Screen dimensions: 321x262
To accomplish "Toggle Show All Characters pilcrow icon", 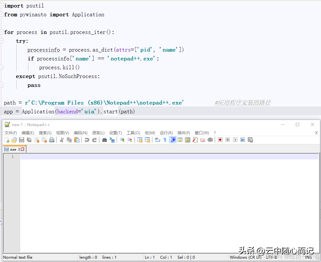I will (x=165, y=140).
